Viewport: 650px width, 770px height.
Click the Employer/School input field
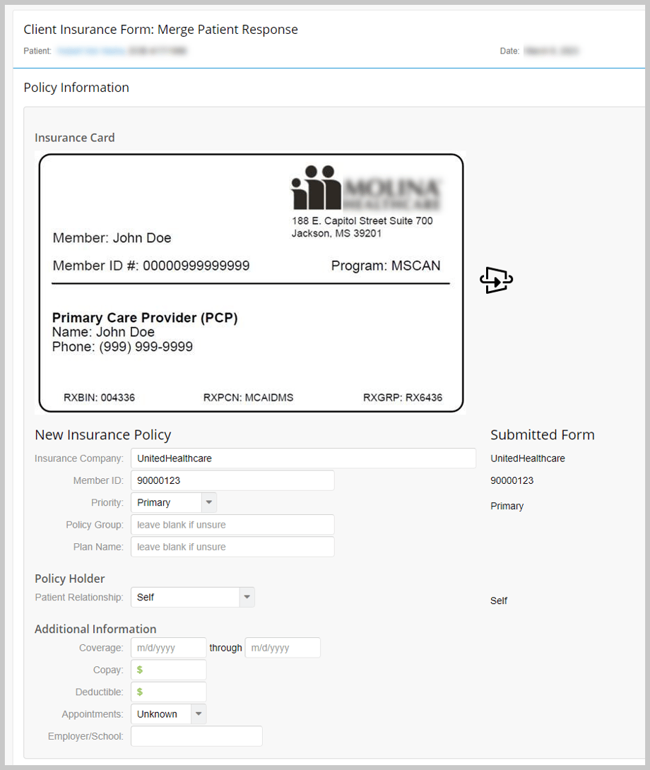tap(196, 735)
